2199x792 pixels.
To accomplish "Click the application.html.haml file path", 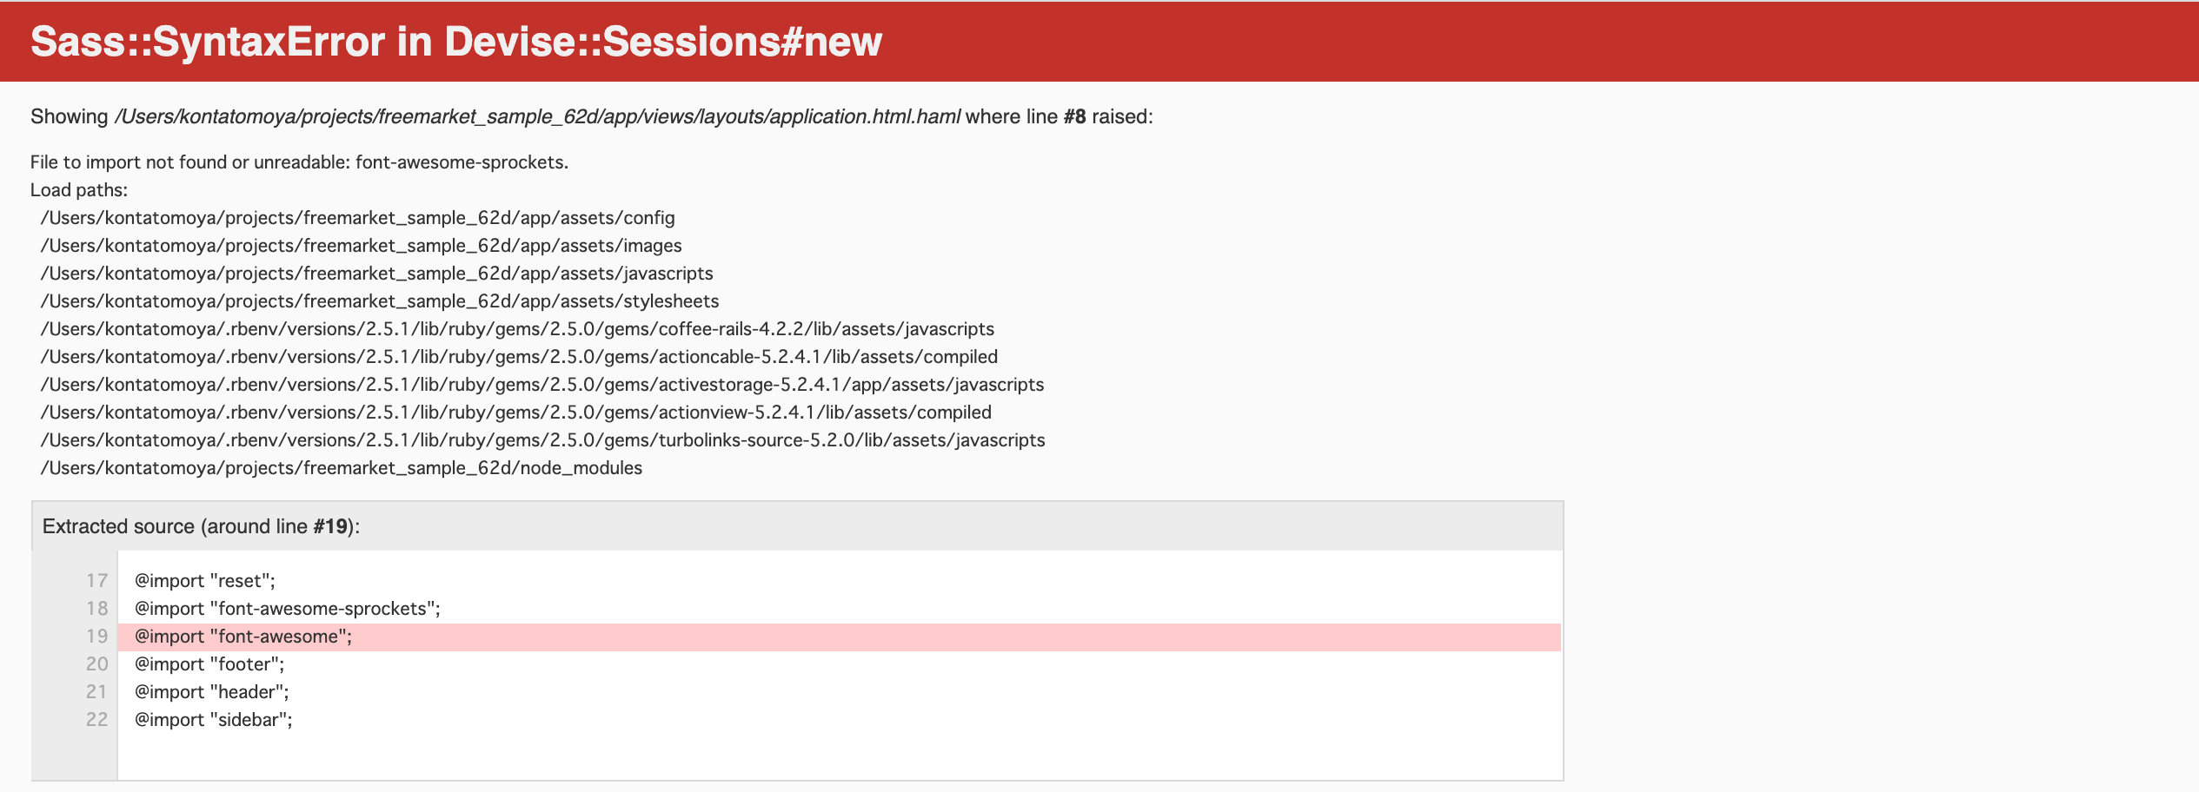I will pos(537,116).
